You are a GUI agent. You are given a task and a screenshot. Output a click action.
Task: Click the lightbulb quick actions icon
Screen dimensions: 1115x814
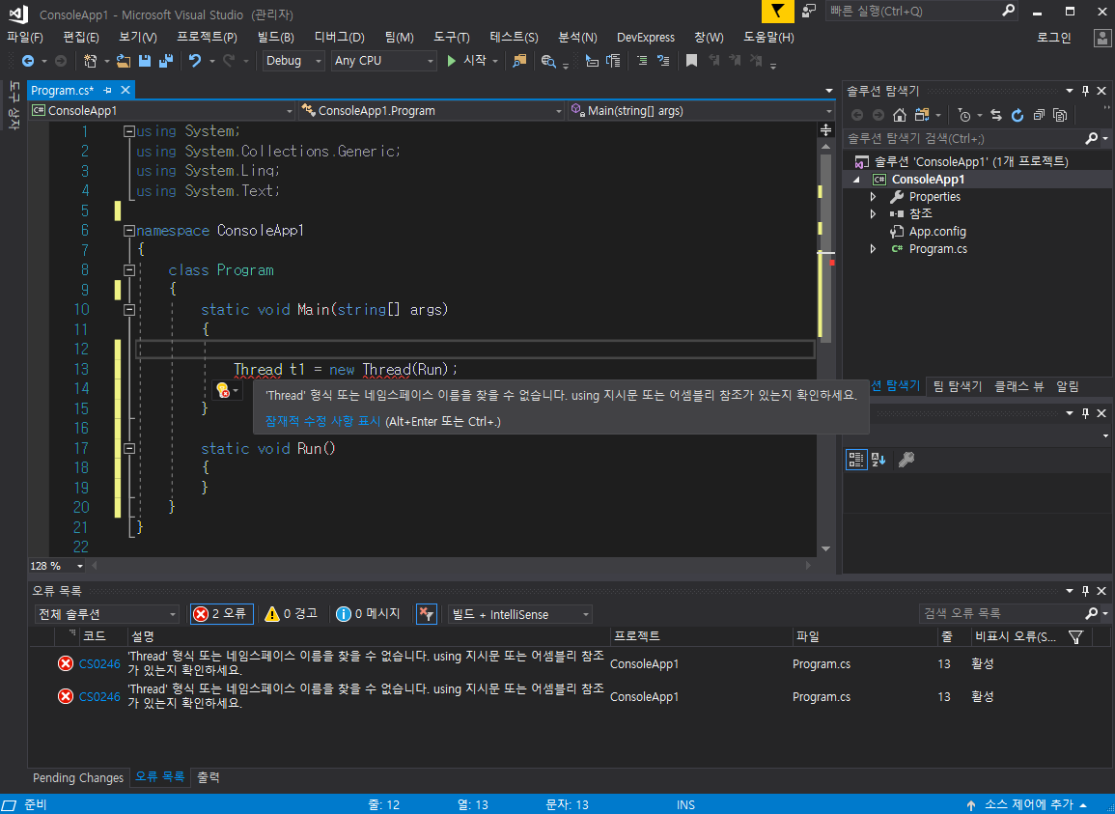point(223,390)
